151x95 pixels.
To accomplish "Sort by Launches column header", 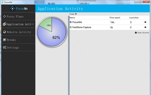I will pos(134,18).
